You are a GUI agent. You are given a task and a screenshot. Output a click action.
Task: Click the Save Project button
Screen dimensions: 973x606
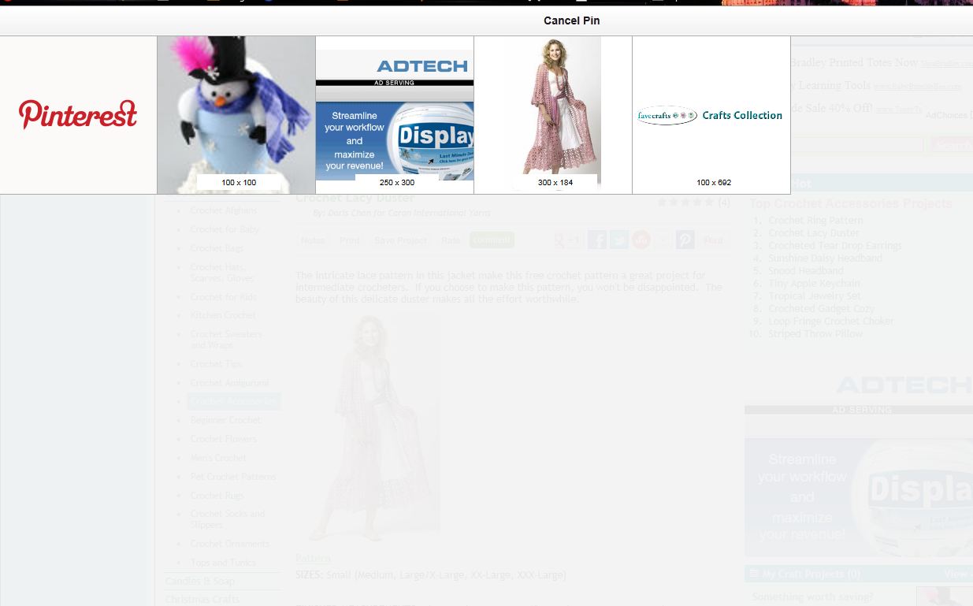click(x=400, y=240)
